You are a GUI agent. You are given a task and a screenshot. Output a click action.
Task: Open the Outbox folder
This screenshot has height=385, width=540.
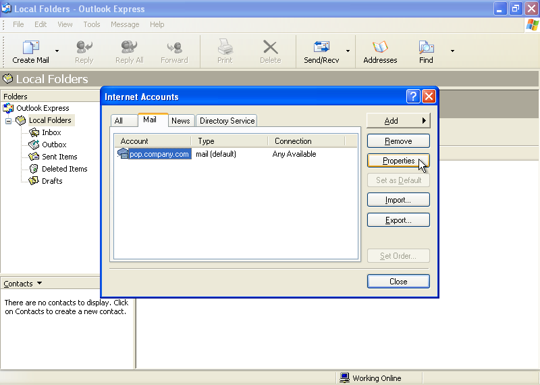(x=54, y=145)
